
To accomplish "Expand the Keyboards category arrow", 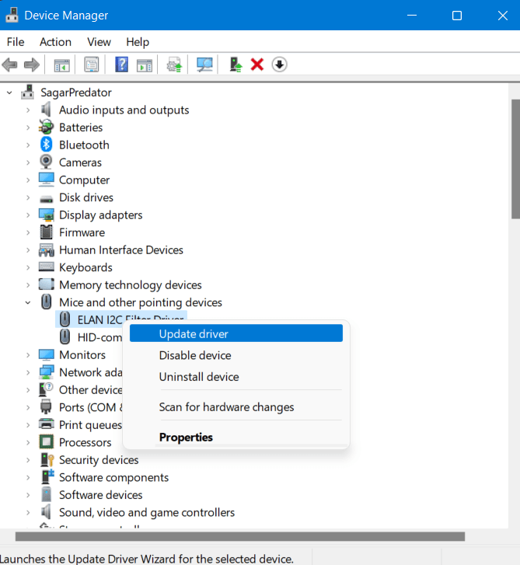I will pyautogui.click(x=28, y=267).
